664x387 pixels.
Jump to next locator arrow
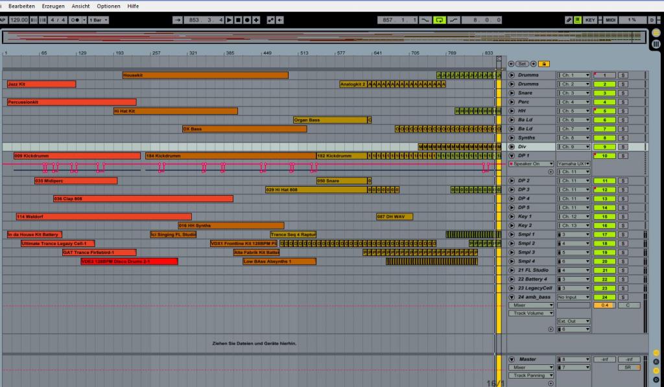(534, 64)
